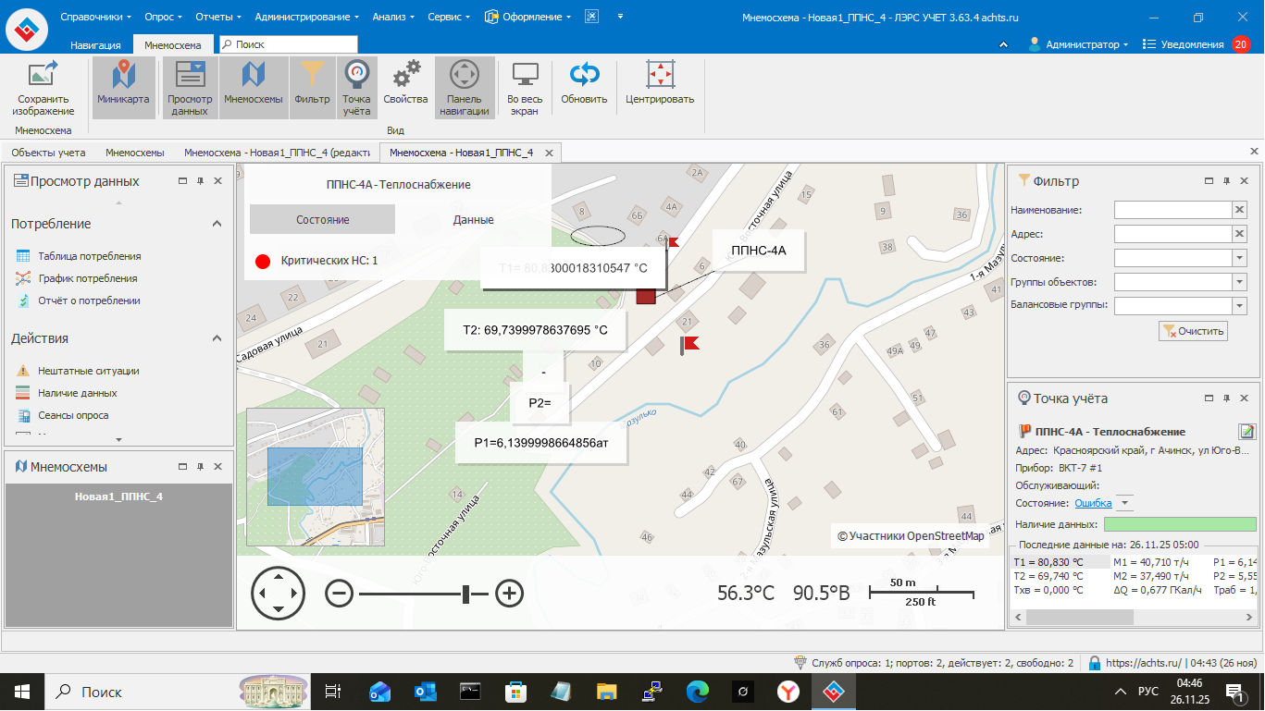
Task: Click the map zoom slider handle
Action: [x=467, y=594]
